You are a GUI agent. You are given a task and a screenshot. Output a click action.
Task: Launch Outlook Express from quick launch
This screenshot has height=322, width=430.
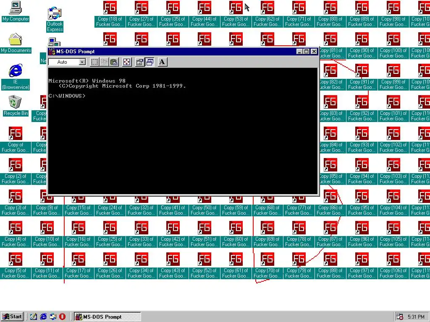click(53, 317)
